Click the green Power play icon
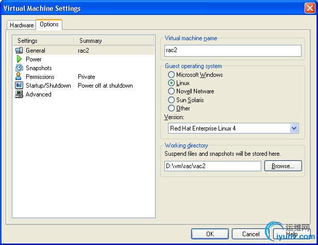318x245 pixels. 19,59
